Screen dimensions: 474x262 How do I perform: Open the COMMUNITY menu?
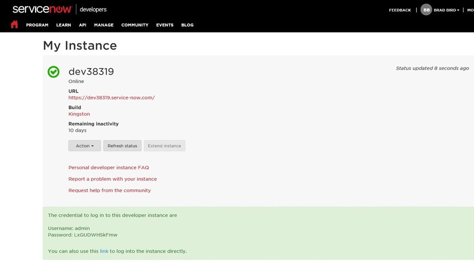135,25
